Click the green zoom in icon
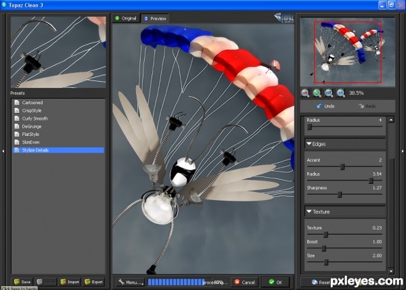This screenshot has width=406, height=290. pos(317,93)
